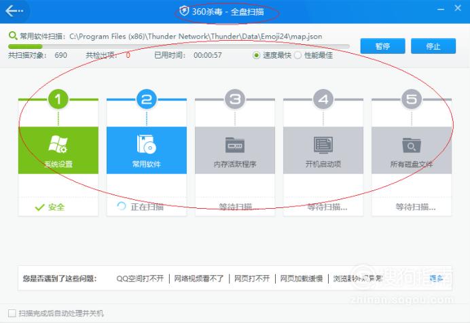Click 等待扫描 under 内存活跃程序
470x323 pixels.
tap(238, 207)
